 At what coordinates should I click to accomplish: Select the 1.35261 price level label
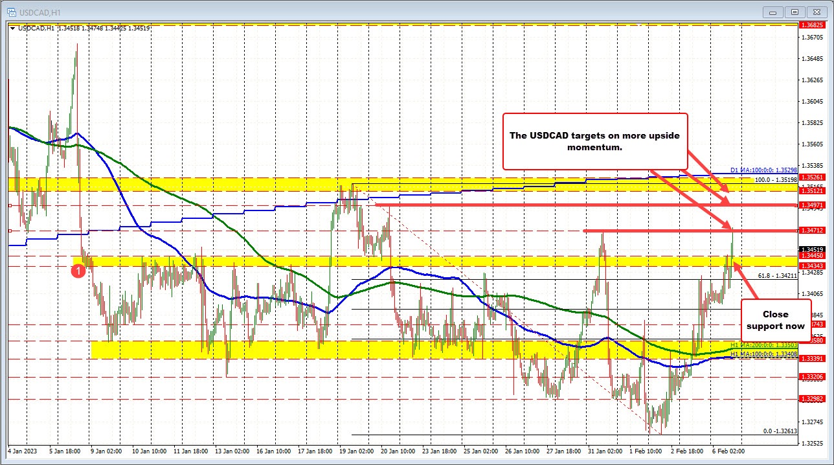[x=811, y=177]
